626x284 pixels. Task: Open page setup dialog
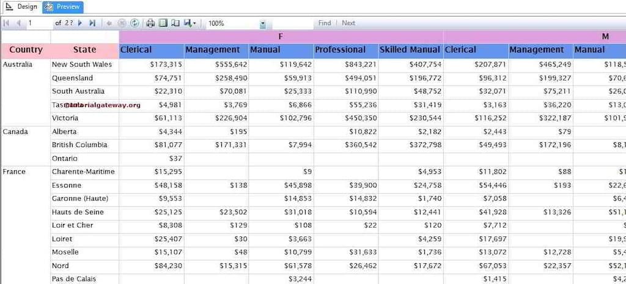tap(175, 23)
